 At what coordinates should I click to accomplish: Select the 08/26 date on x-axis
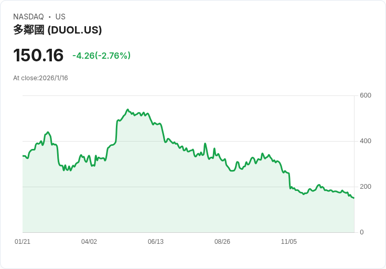[x=222, y=242]
